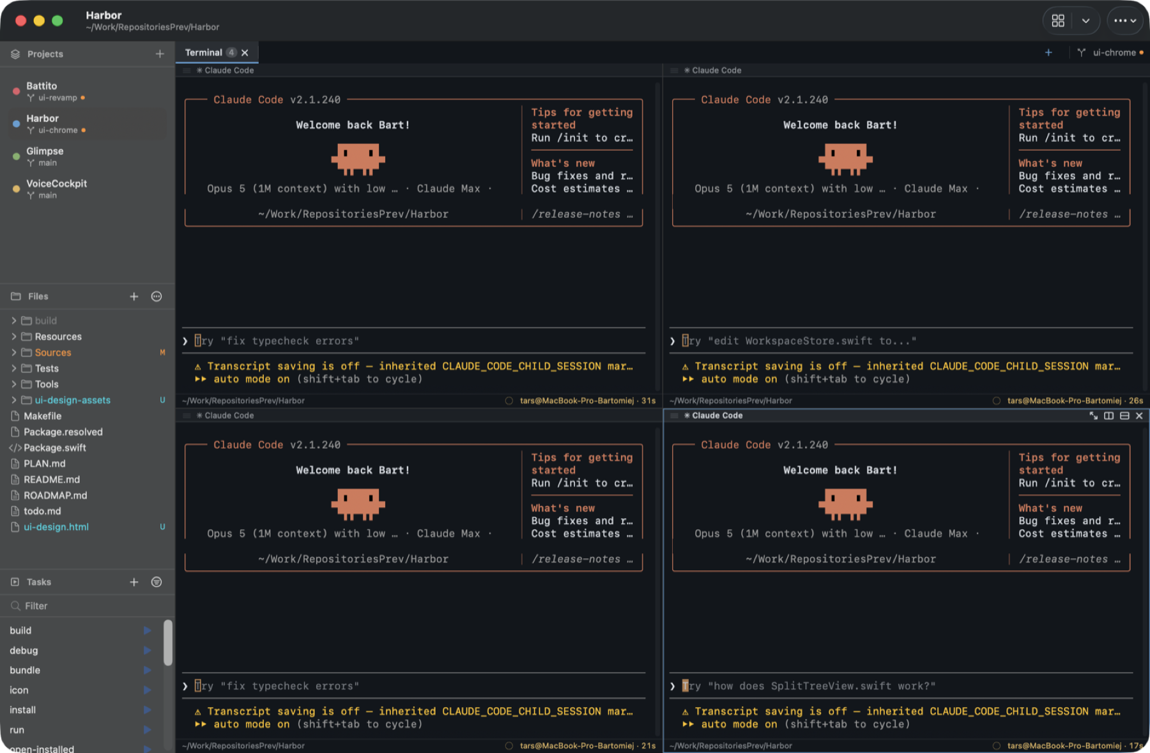Close the focused Claude Code pane
This screenshot has height=753, width=1150.
[1139, 416]
